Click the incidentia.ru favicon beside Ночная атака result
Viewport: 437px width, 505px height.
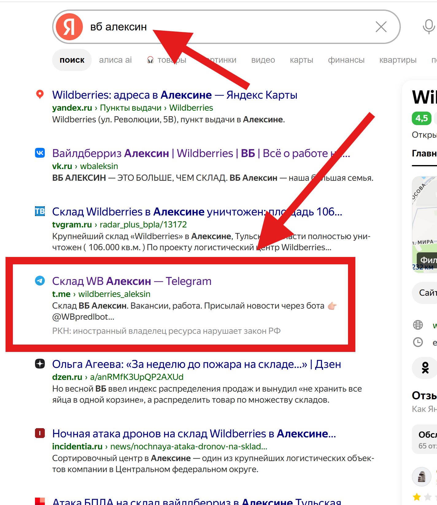pos(40,433)
